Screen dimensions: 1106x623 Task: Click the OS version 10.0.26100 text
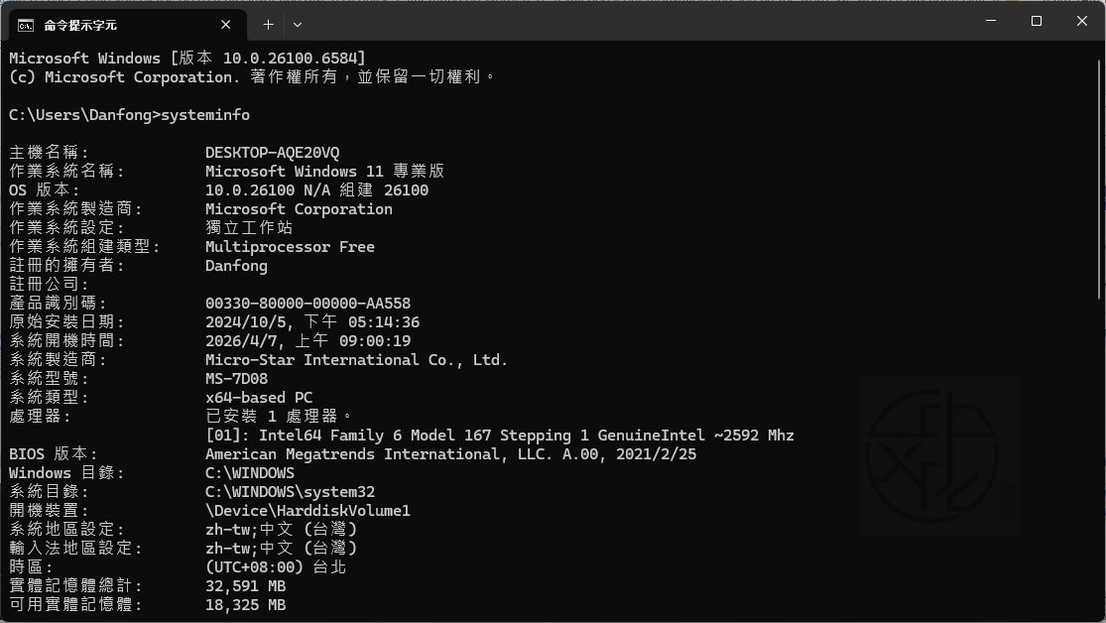254,189
